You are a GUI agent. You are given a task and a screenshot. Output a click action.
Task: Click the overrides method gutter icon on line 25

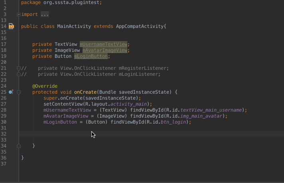pos(11,92)
